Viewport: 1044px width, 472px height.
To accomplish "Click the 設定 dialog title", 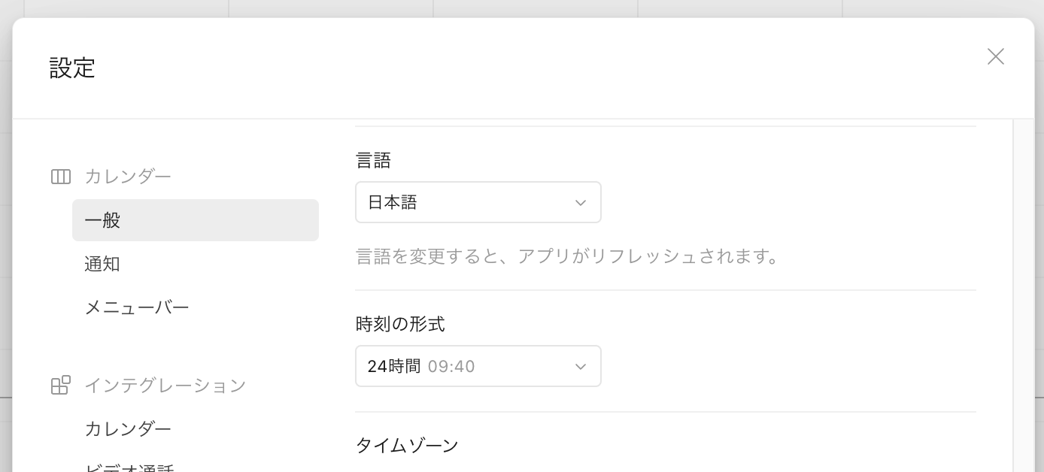I will point(72,68).
